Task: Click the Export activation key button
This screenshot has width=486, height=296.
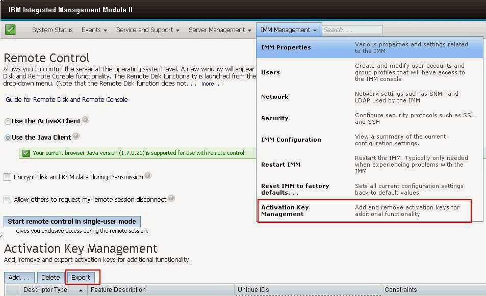Action: click(x=81, y=278)
